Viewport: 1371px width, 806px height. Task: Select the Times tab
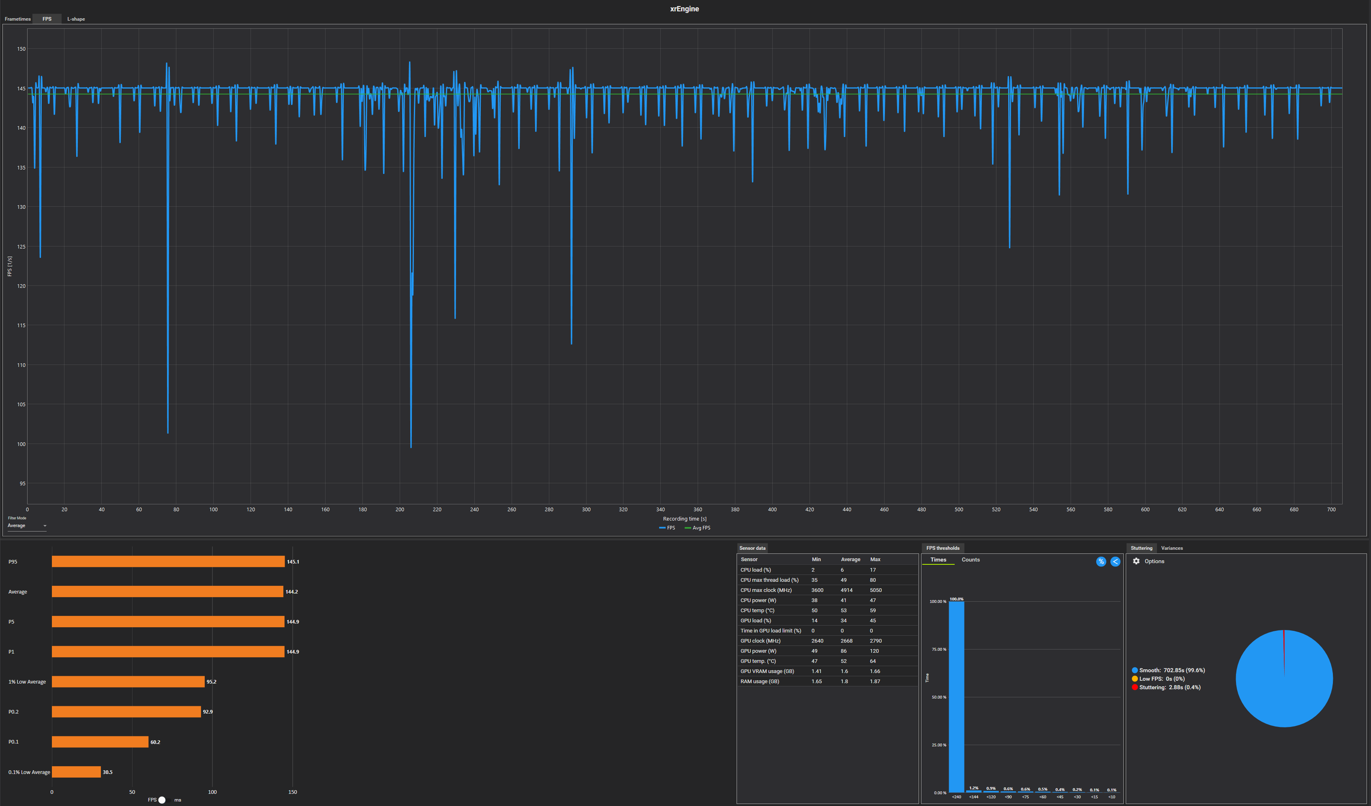click(x=938, y=559)
